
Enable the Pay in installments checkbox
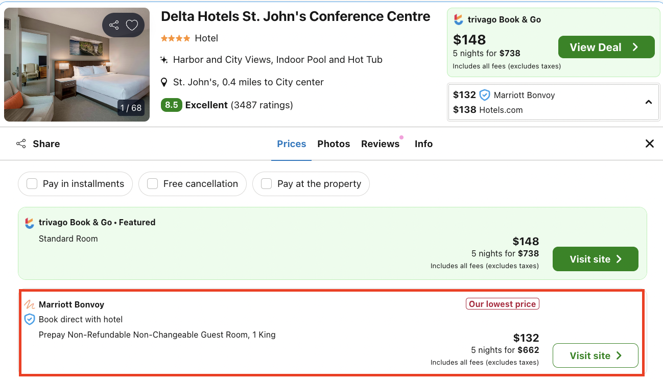32,184
